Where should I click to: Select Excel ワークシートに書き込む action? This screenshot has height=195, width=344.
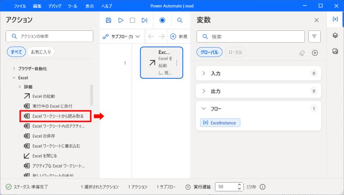(x=52, y=146)
